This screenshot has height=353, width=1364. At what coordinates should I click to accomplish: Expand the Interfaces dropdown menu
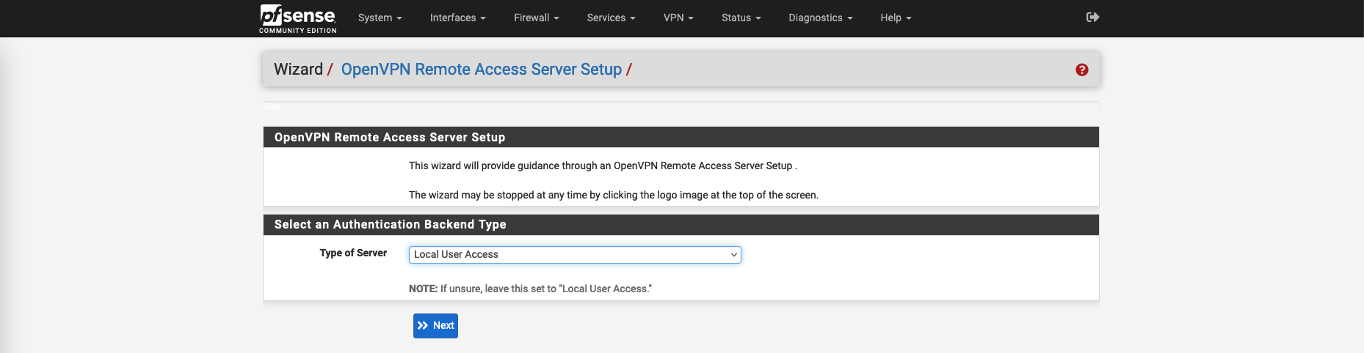tap(457, 18)
